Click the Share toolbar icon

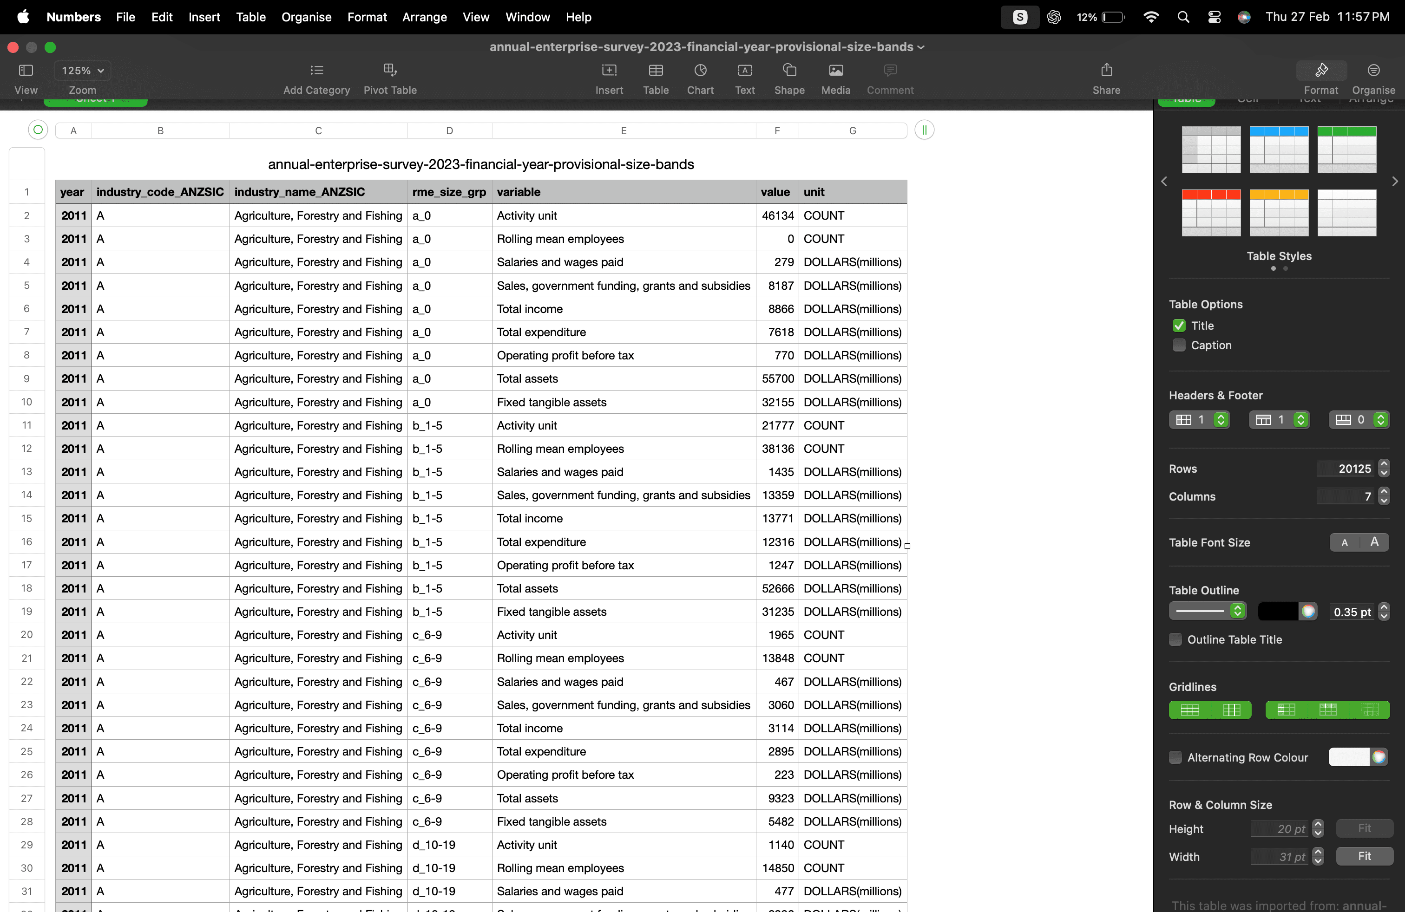[1106, 71]
